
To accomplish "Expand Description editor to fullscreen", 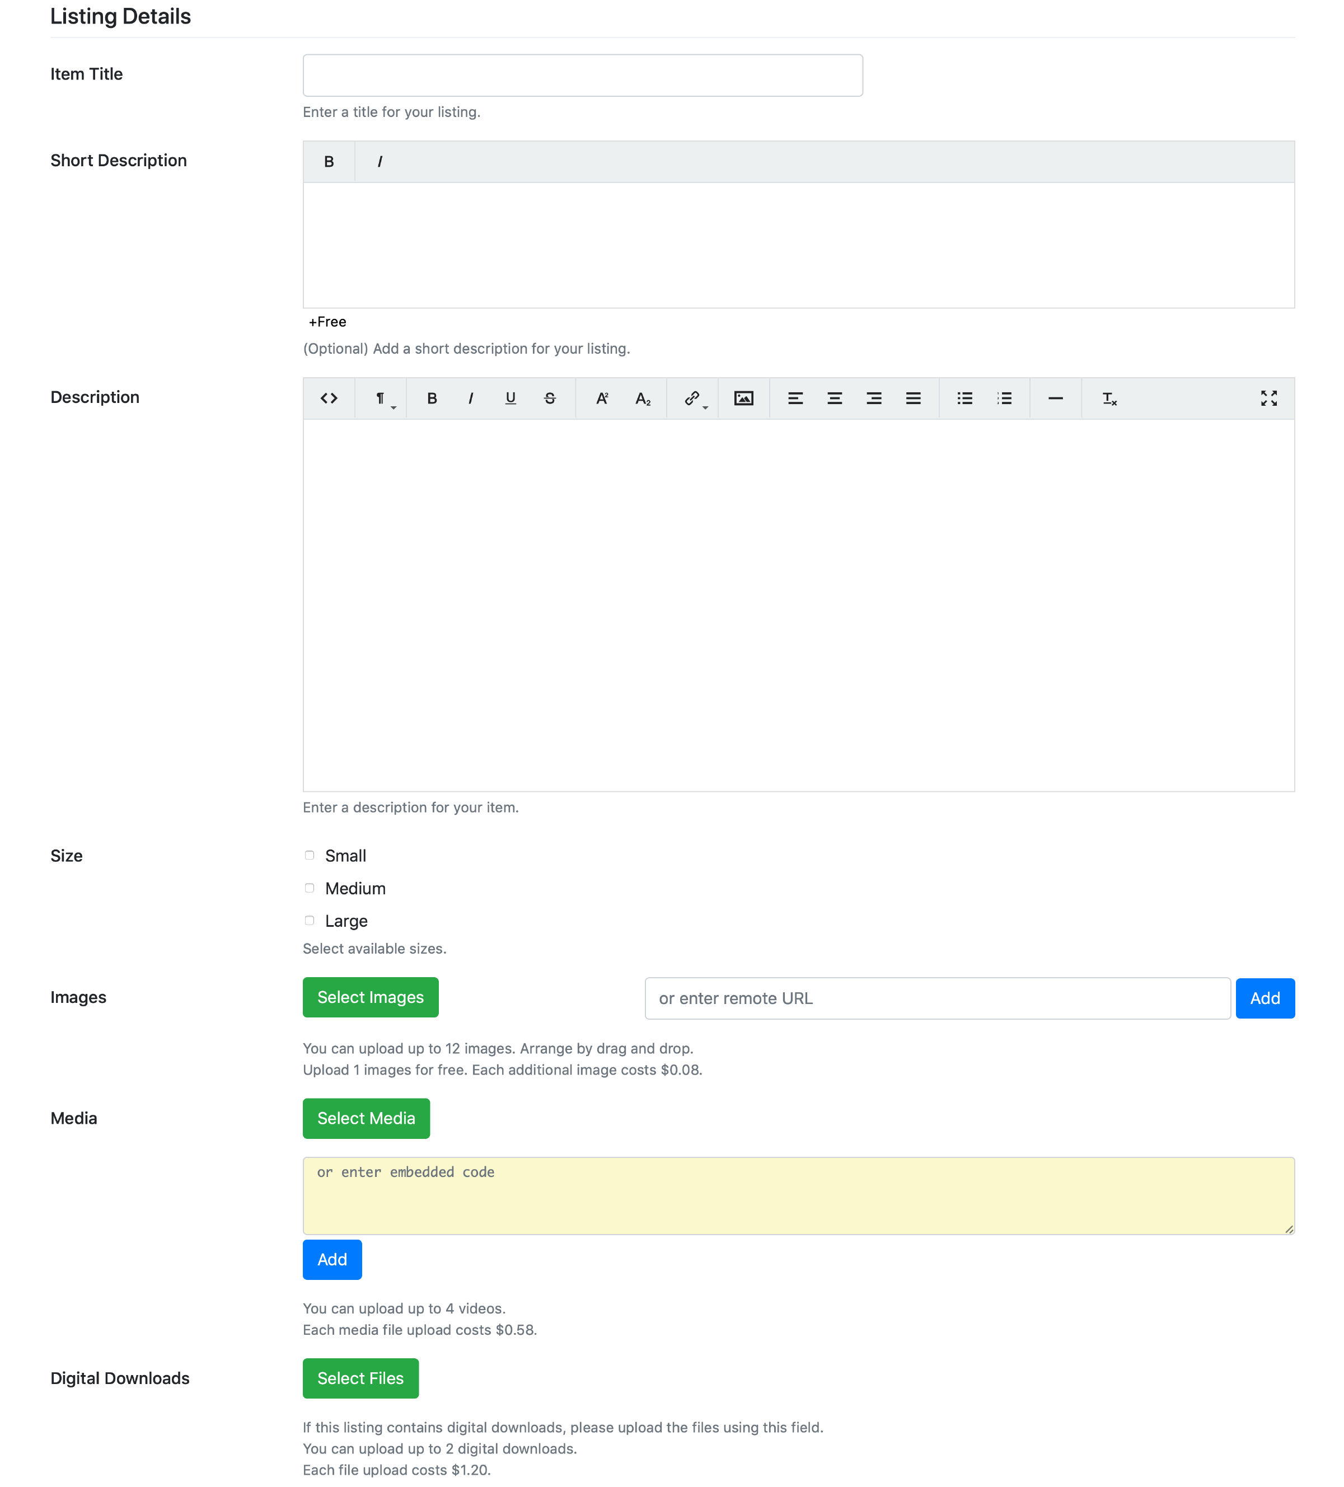I will tap(1268, 398).
